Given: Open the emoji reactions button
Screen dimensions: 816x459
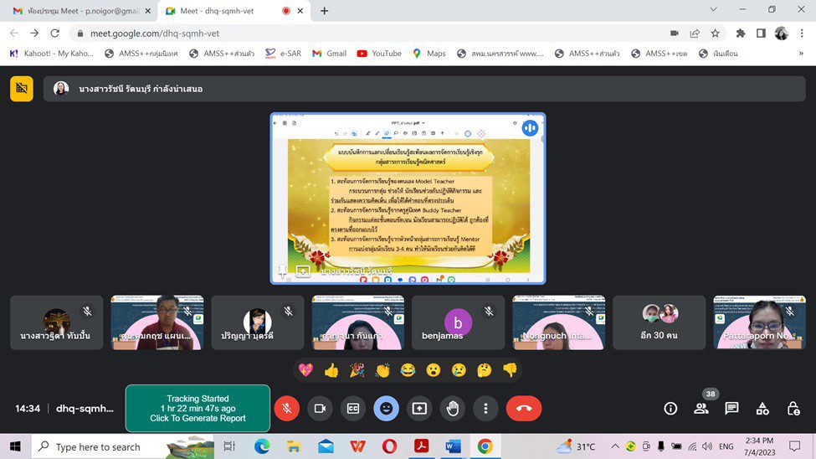Looking at the screenshot, I should click(386, 409).
